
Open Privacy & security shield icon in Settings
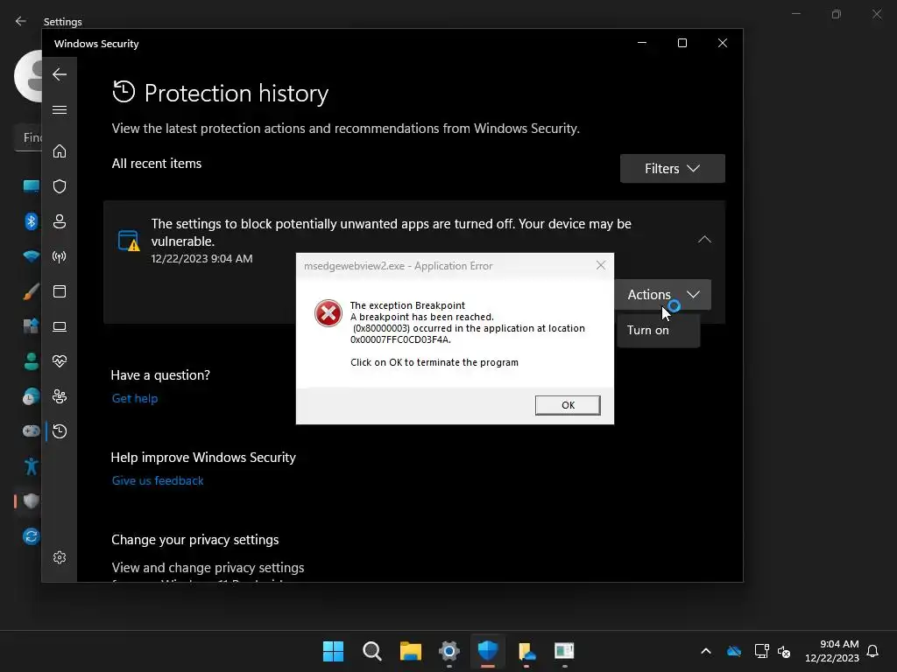point(32,501)
